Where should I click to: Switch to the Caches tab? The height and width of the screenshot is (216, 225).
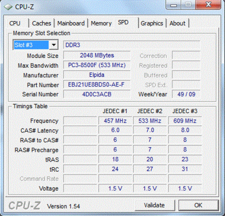(41, 23)
